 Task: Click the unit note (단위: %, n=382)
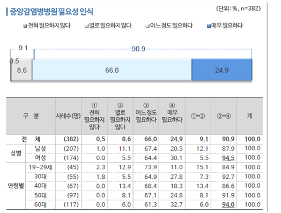tap(238, 9)
